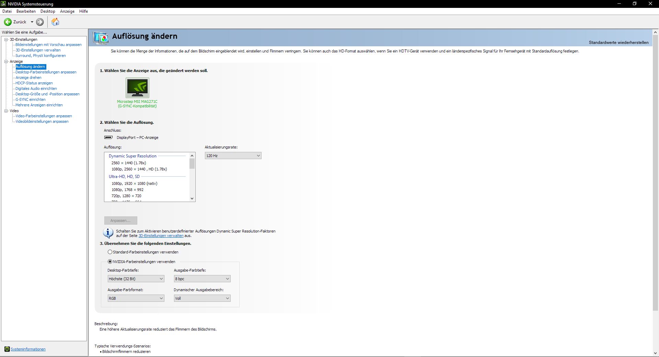Select Video-Farbeinstellungen anpassen
The height and width of the screenshot is (357, 659).
[x=44, y=116]
